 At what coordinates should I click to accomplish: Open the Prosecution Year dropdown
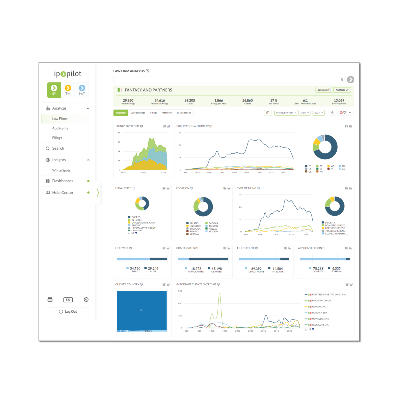click(286, 113)
